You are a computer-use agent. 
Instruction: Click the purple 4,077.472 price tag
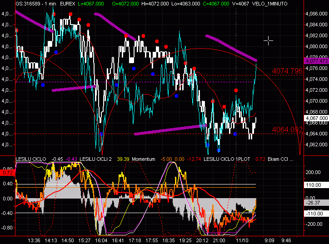click(x=316, y=61)
